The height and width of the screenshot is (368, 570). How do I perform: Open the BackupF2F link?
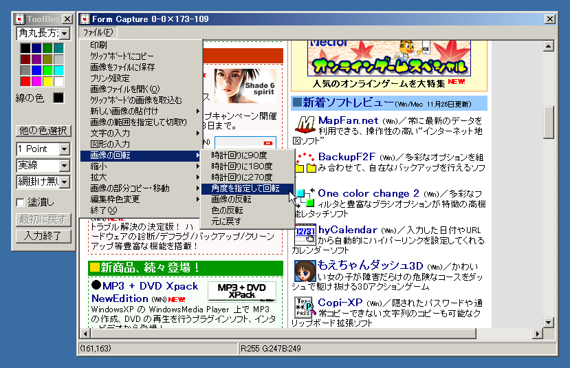point(347,157)
